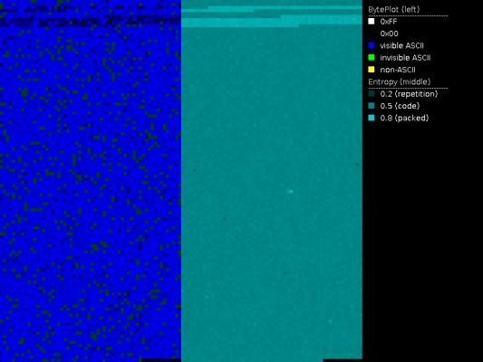
Task: Click the invisible ASCII label text
Action: 405,58
